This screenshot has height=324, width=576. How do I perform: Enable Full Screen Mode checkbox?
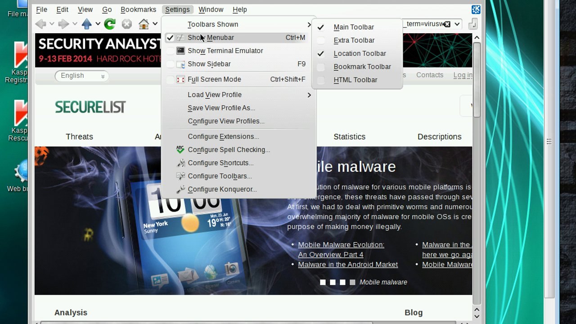click(x=170, y=79)
